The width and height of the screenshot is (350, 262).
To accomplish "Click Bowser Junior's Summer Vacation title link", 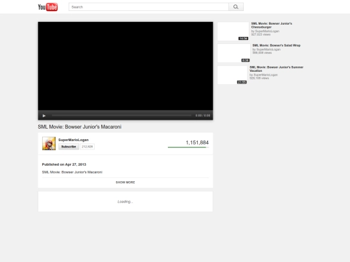I will (x=276, y=69).
